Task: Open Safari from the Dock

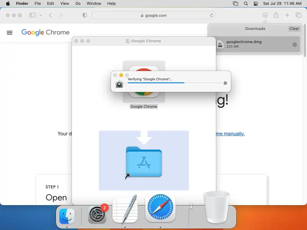Action: [x=160, y=207]
